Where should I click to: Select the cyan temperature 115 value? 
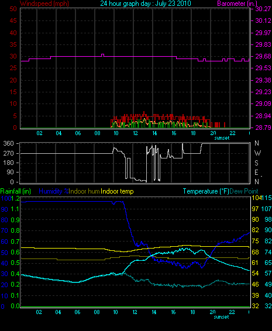click(x=267, y=198)
